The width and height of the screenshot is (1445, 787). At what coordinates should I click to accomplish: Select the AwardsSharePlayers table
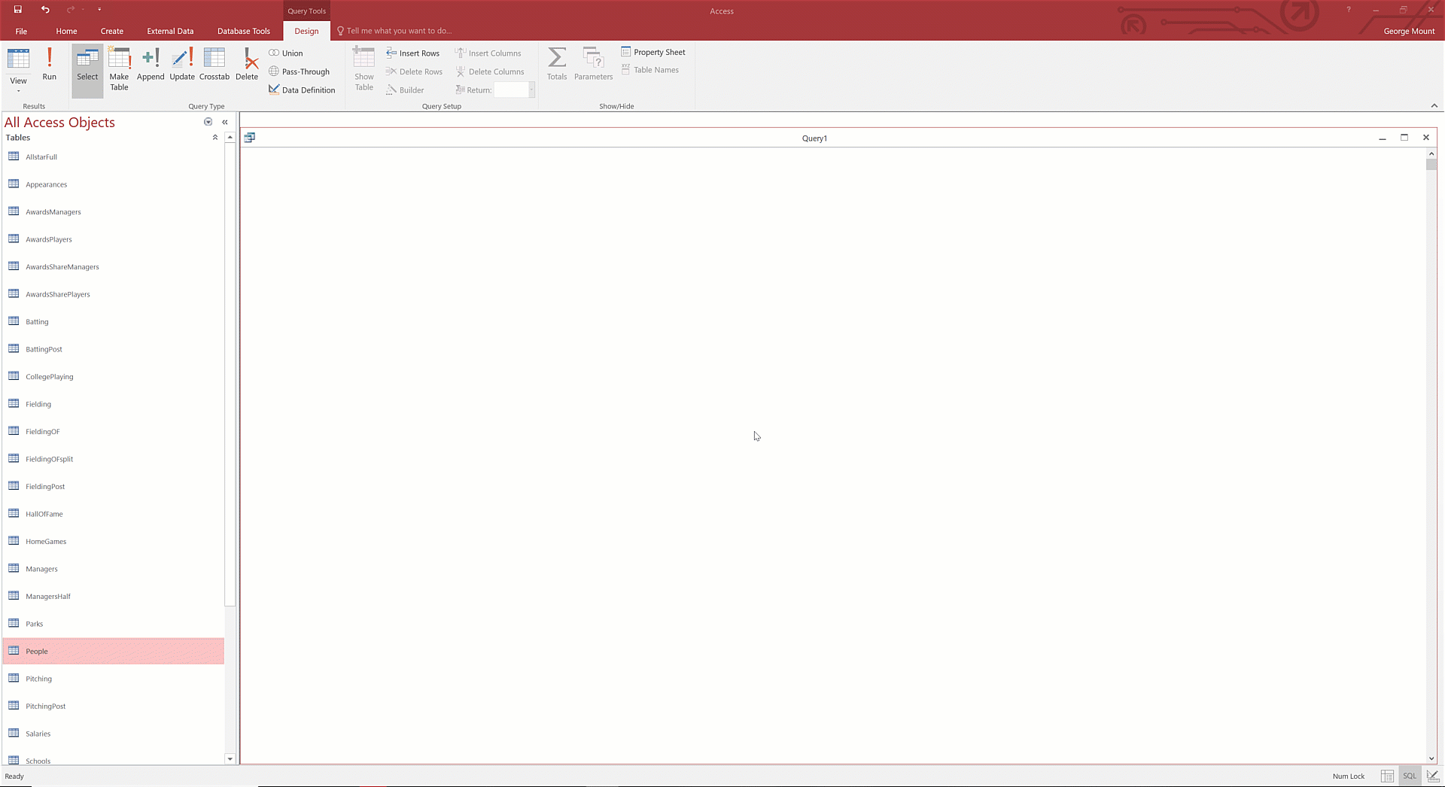click(114, 294)
